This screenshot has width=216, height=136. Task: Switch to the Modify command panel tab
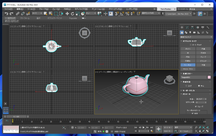point(187,27)
